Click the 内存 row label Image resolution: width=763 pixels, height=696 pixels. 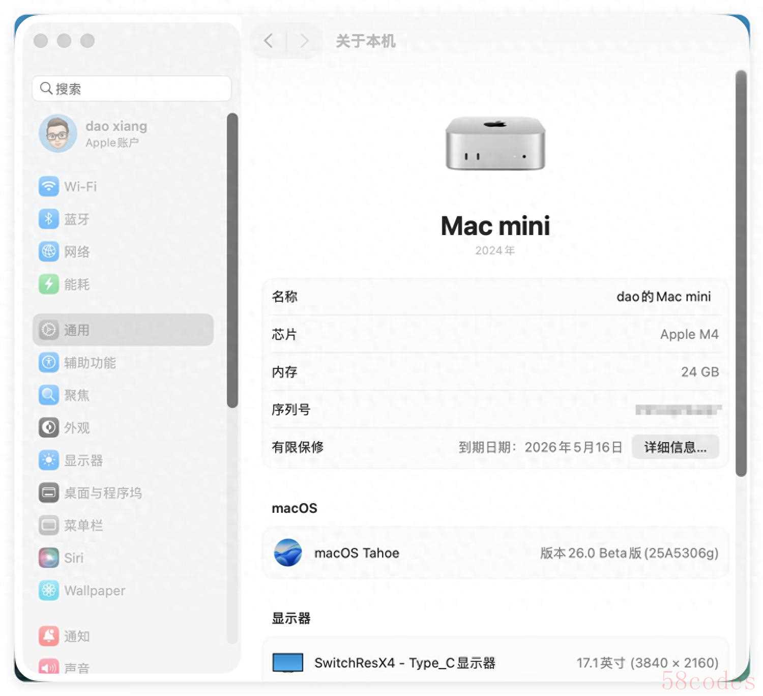coord(285,372)
